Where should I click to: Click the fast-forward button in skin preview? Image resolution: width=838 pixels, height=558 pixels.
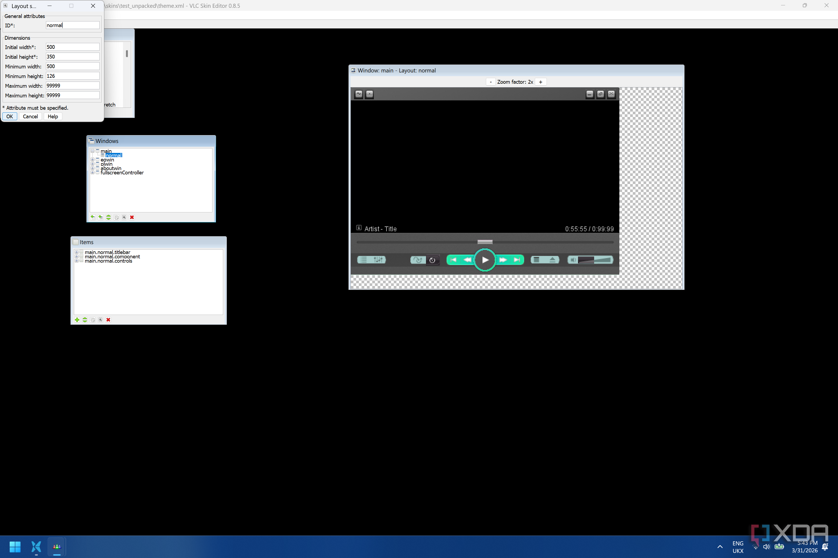tap(503, 260)
